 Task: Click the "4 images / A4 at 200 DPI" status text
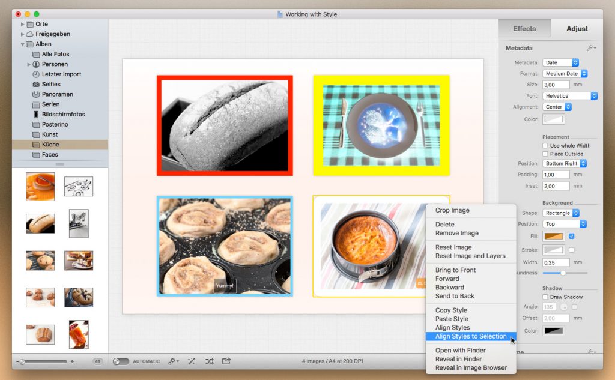(332, 361)
